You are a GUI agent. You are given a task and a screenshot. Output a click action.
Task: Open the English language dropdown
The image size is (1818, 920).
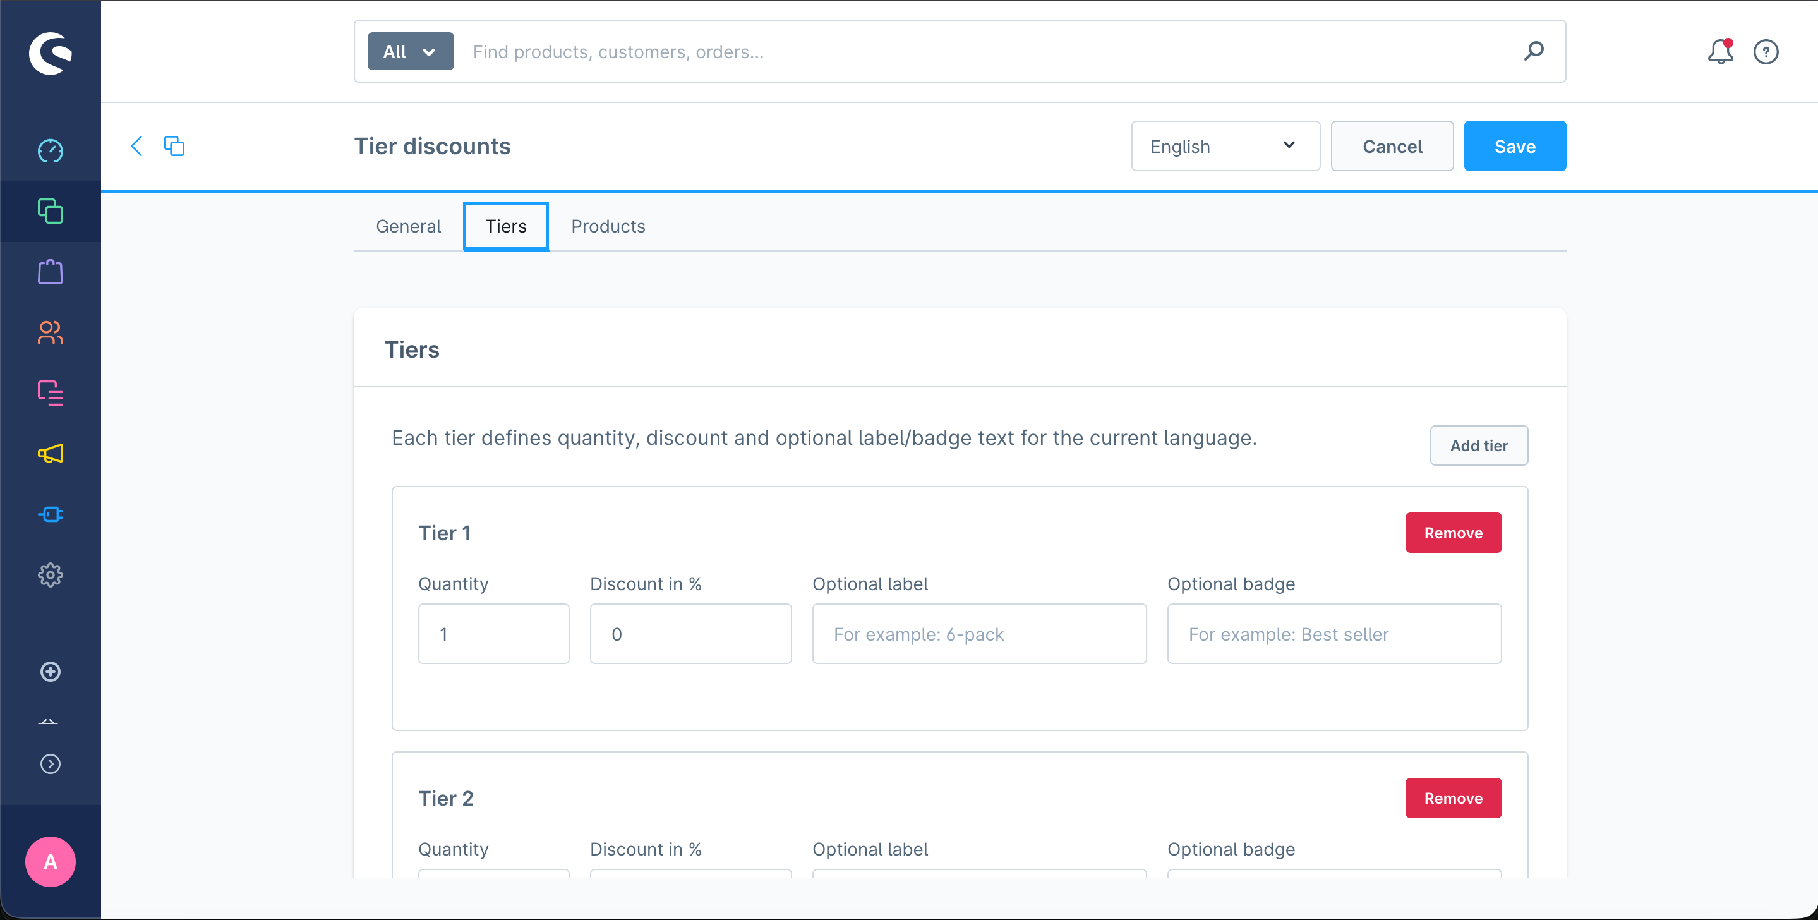coord(1225,146)
